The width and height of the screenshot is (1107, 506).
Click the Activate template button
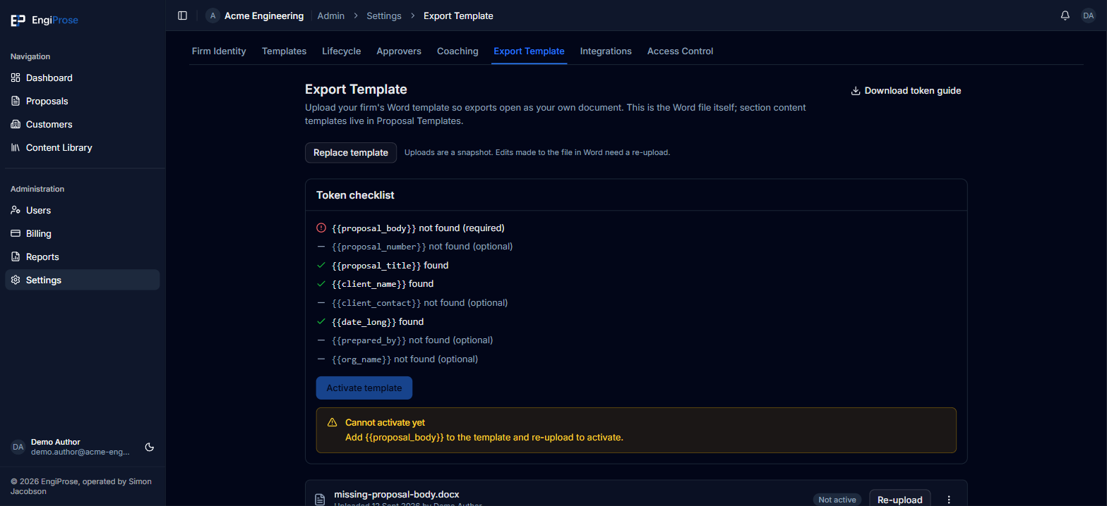pyautogui.click(x=364, y=388)
